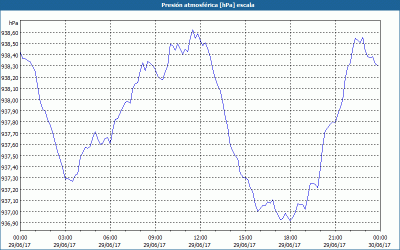
Task: Click the 29/06/17 date under 12:00
Action: [200, 245]
